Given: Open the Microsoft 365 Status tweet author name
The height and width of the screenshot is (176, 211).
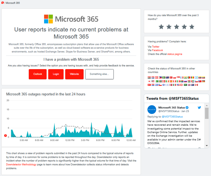Looking at the screenshot, I should tap(172, 107).
